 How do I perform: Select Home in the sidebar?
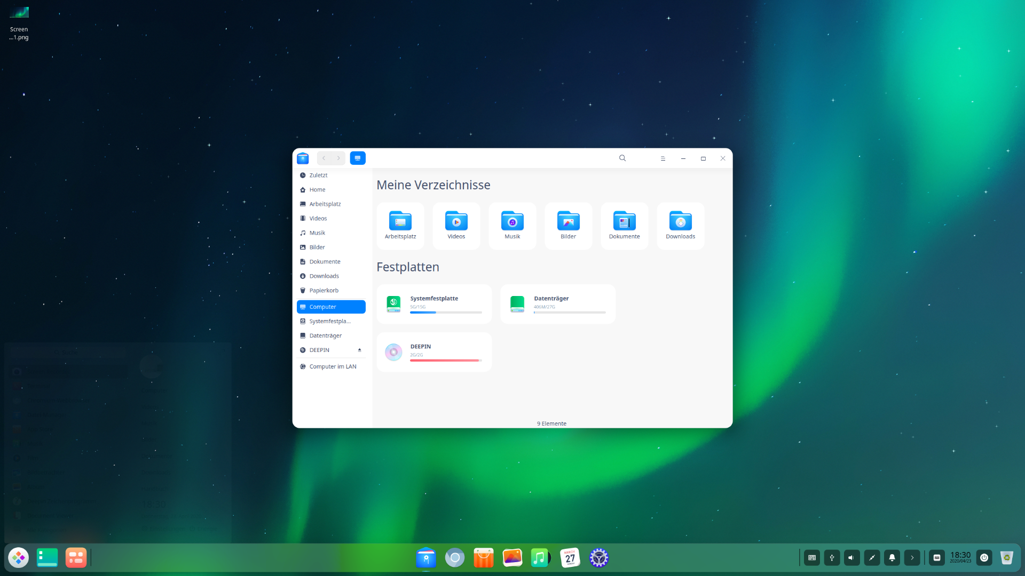[x=317, y=190]
